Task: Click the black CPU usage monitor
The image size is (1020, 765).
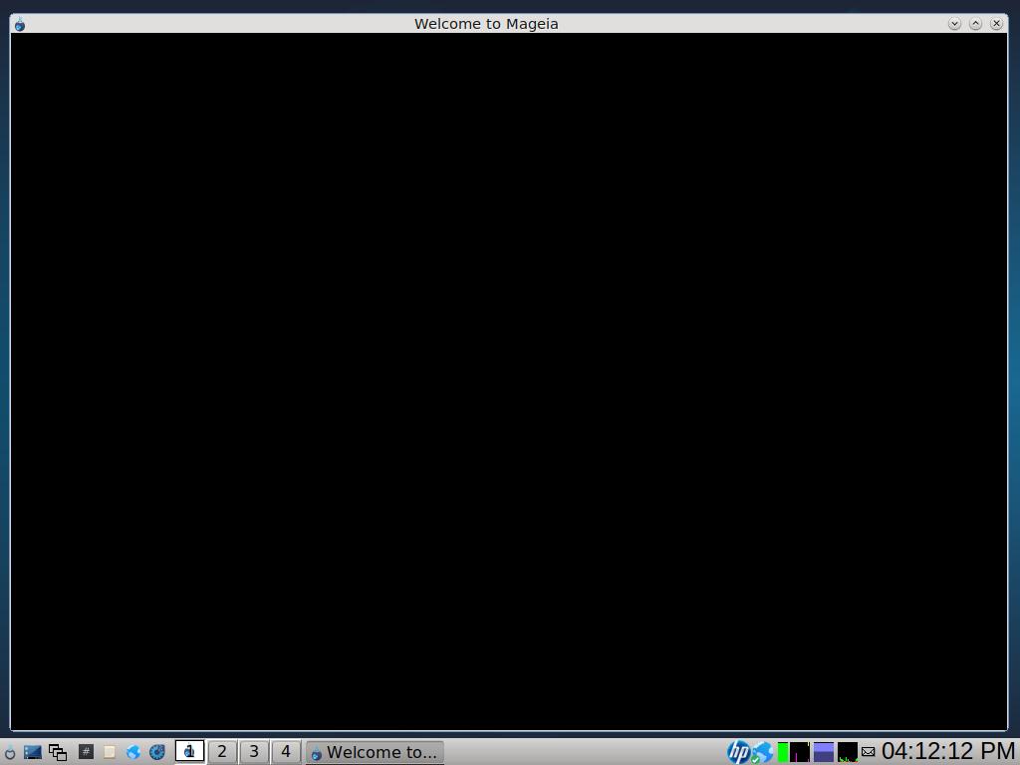Action: pos(800,752)
